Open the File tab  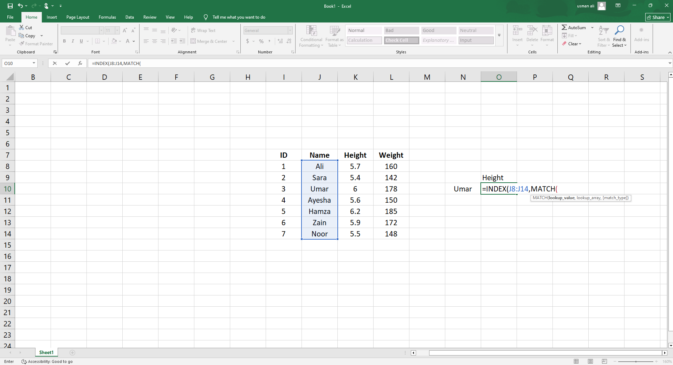point(10,17)
